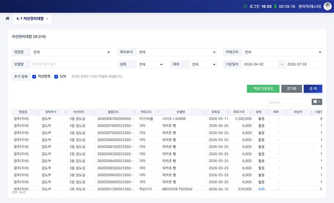Image resolution: width=334 pixels, height=203 pixels.
Task: Sort table by 카테고리 column header
Action: 149,112
